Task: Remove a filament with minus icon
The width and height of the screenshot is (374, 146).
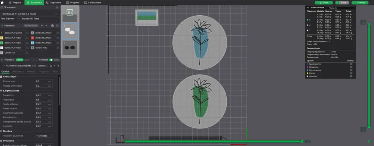Action: click(46, 25)
